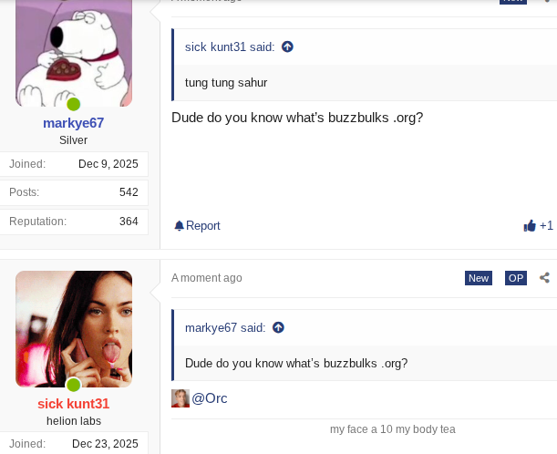Click "sick kunt31 said:" quote header
Viewport: 557px width, 454px height.
click(230, 46)
